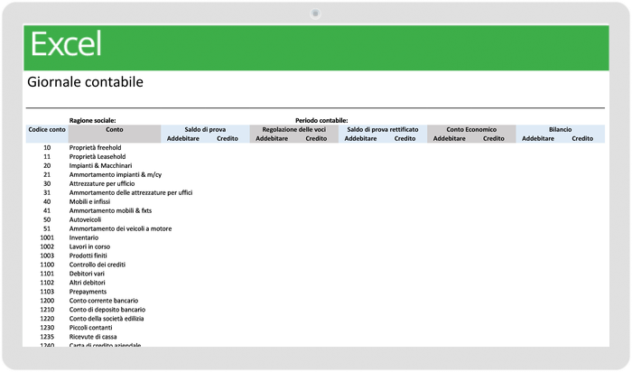Click the 'Prepayments' account name
632x372 pixels.
[88, 292]
